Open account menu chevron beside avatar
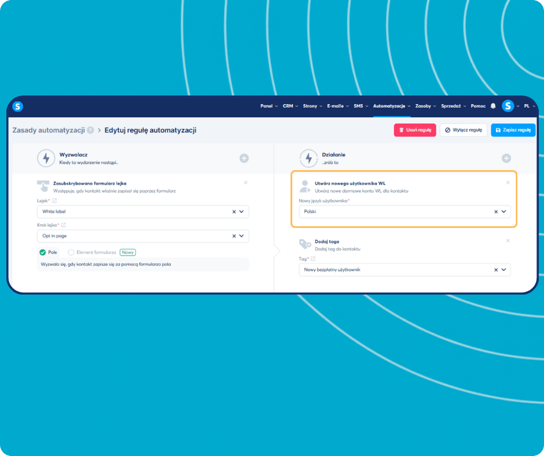This screenshot has width=544, height=456. pyautogui.click(x=518, y=106)
